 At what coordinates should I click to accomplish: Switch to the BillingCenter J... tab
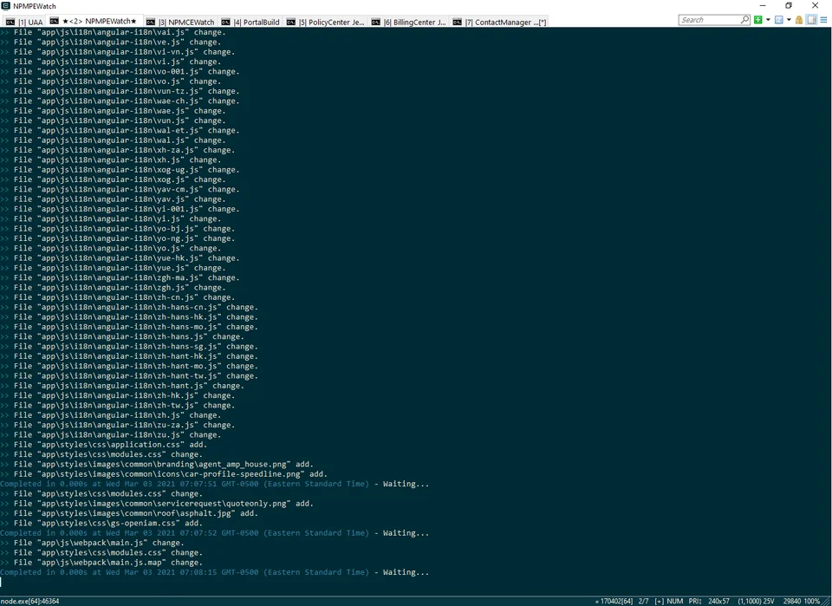pos(408,22)
